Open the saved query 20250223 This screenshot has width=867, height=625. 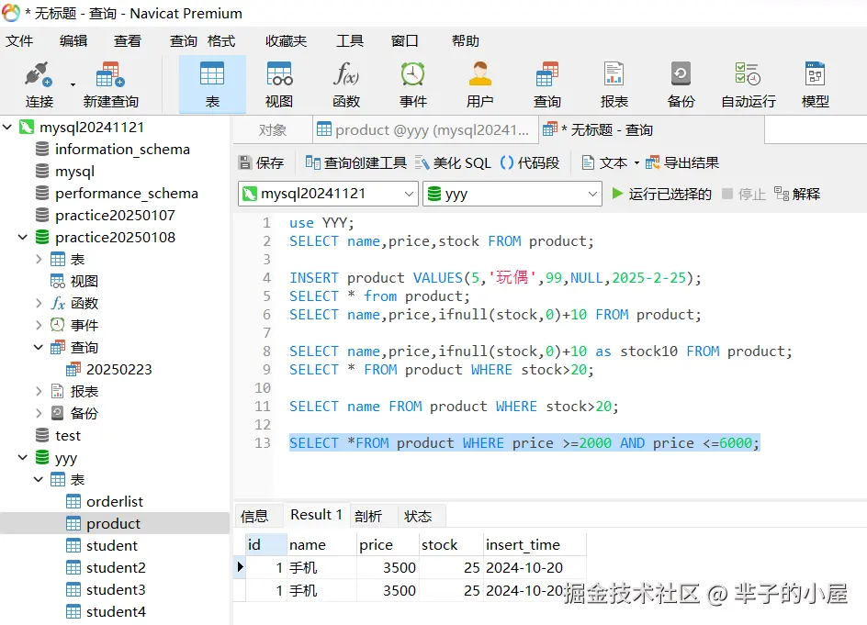pyautogui.click(x=118, y=369)
